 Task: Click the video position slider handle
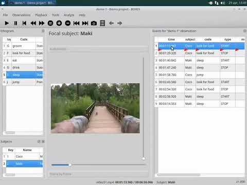pyautogui.click(x=70, y=165)
